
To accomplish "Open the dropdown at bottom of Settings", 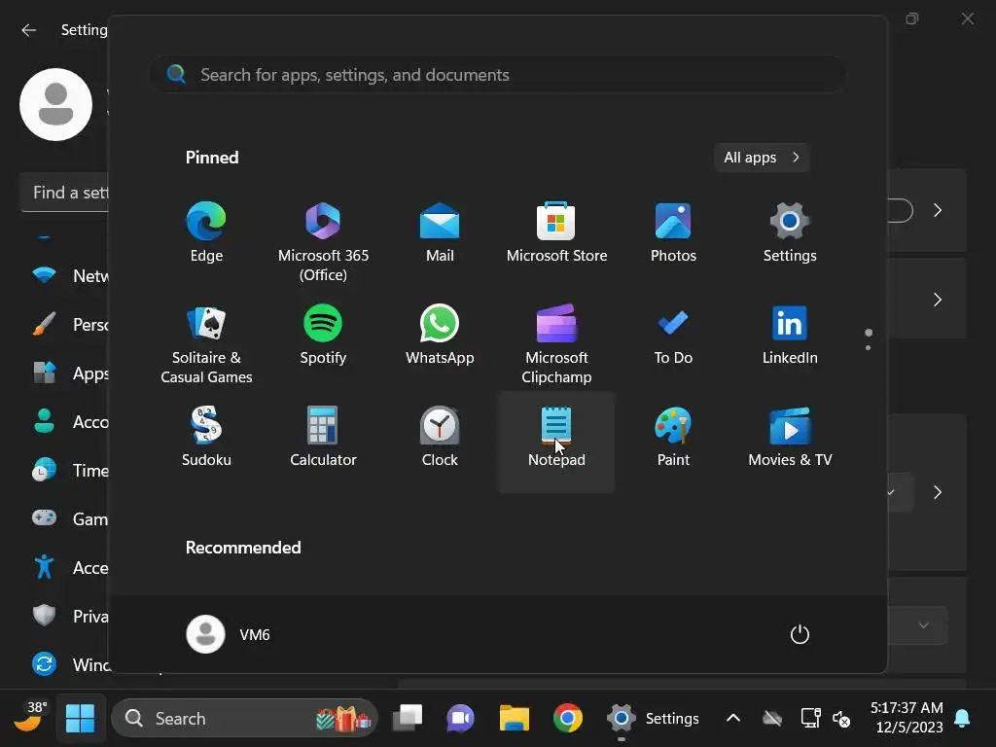I will [918, 625].
